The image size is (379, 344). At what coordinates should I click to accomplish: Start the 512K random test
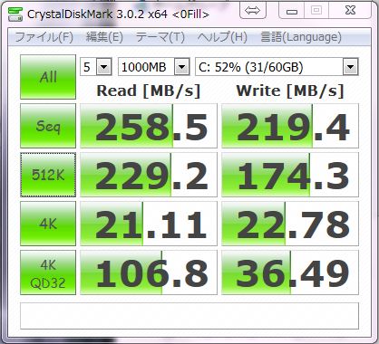48,175
